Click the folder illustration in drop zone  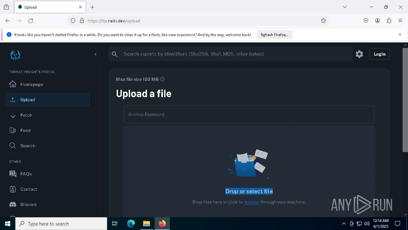(249, 164)
